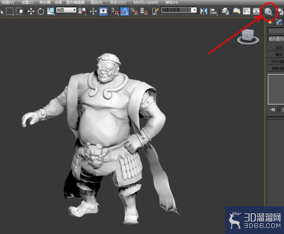Open the 图形编辑器 menu
This screenshot has width=284, height=234.
point(75,2)
